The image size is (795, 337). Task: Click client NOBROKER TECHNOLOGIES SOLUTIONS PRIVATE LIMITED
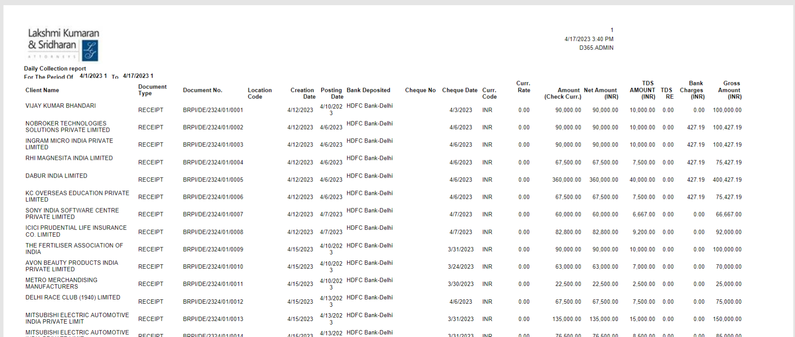68,127
